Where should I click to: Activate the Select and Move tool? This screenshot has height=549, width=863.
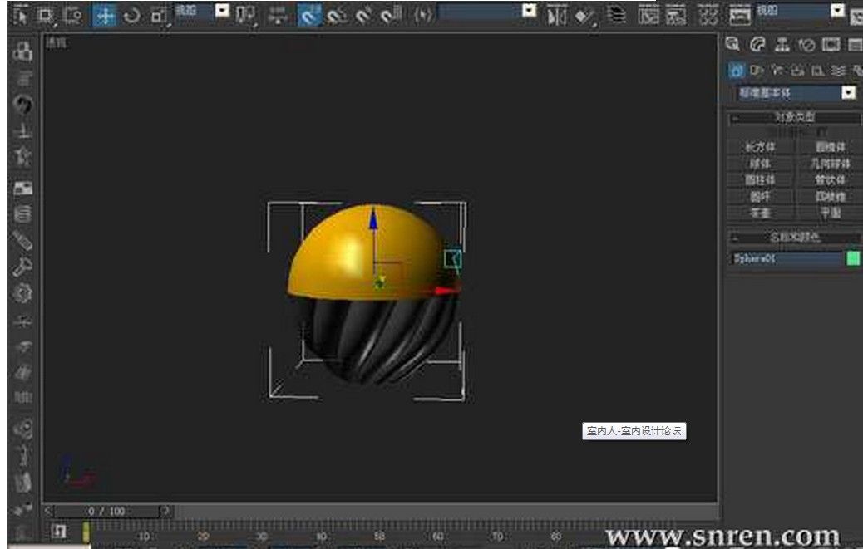105,16
